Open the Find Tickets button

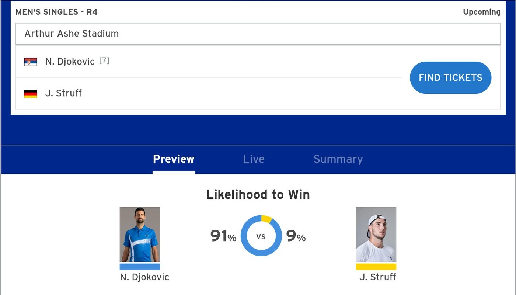coord(450,78)
